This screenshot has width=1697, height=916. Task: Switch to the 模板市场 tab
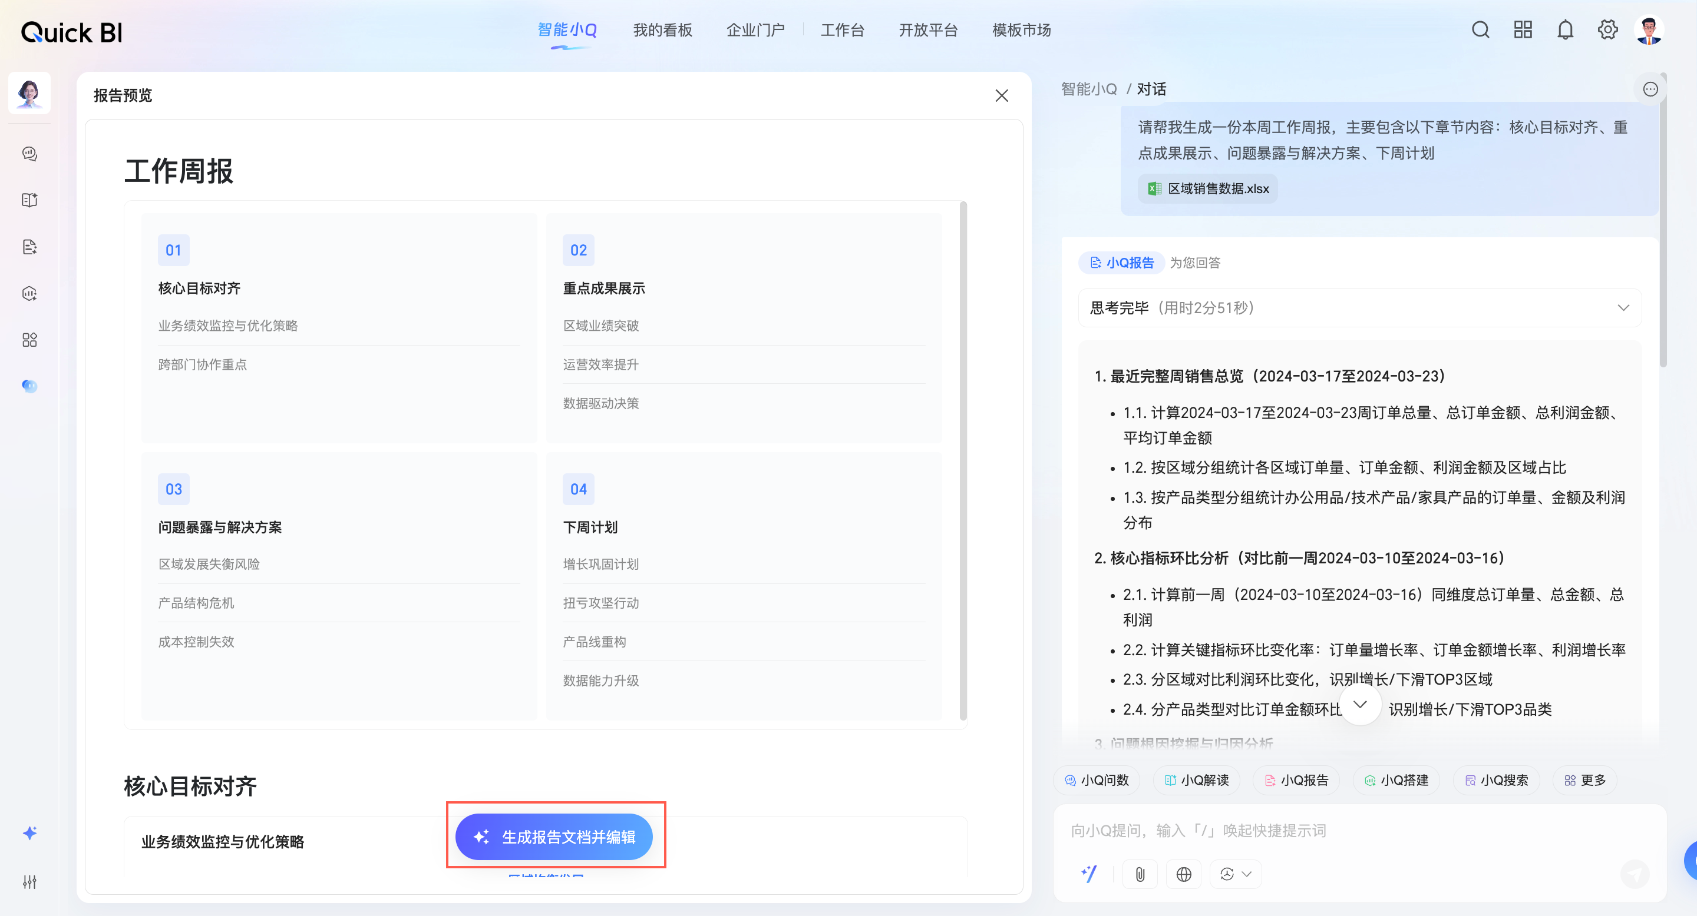(1022, 30)
